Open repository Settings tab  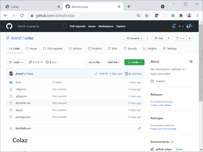[170, 49]
